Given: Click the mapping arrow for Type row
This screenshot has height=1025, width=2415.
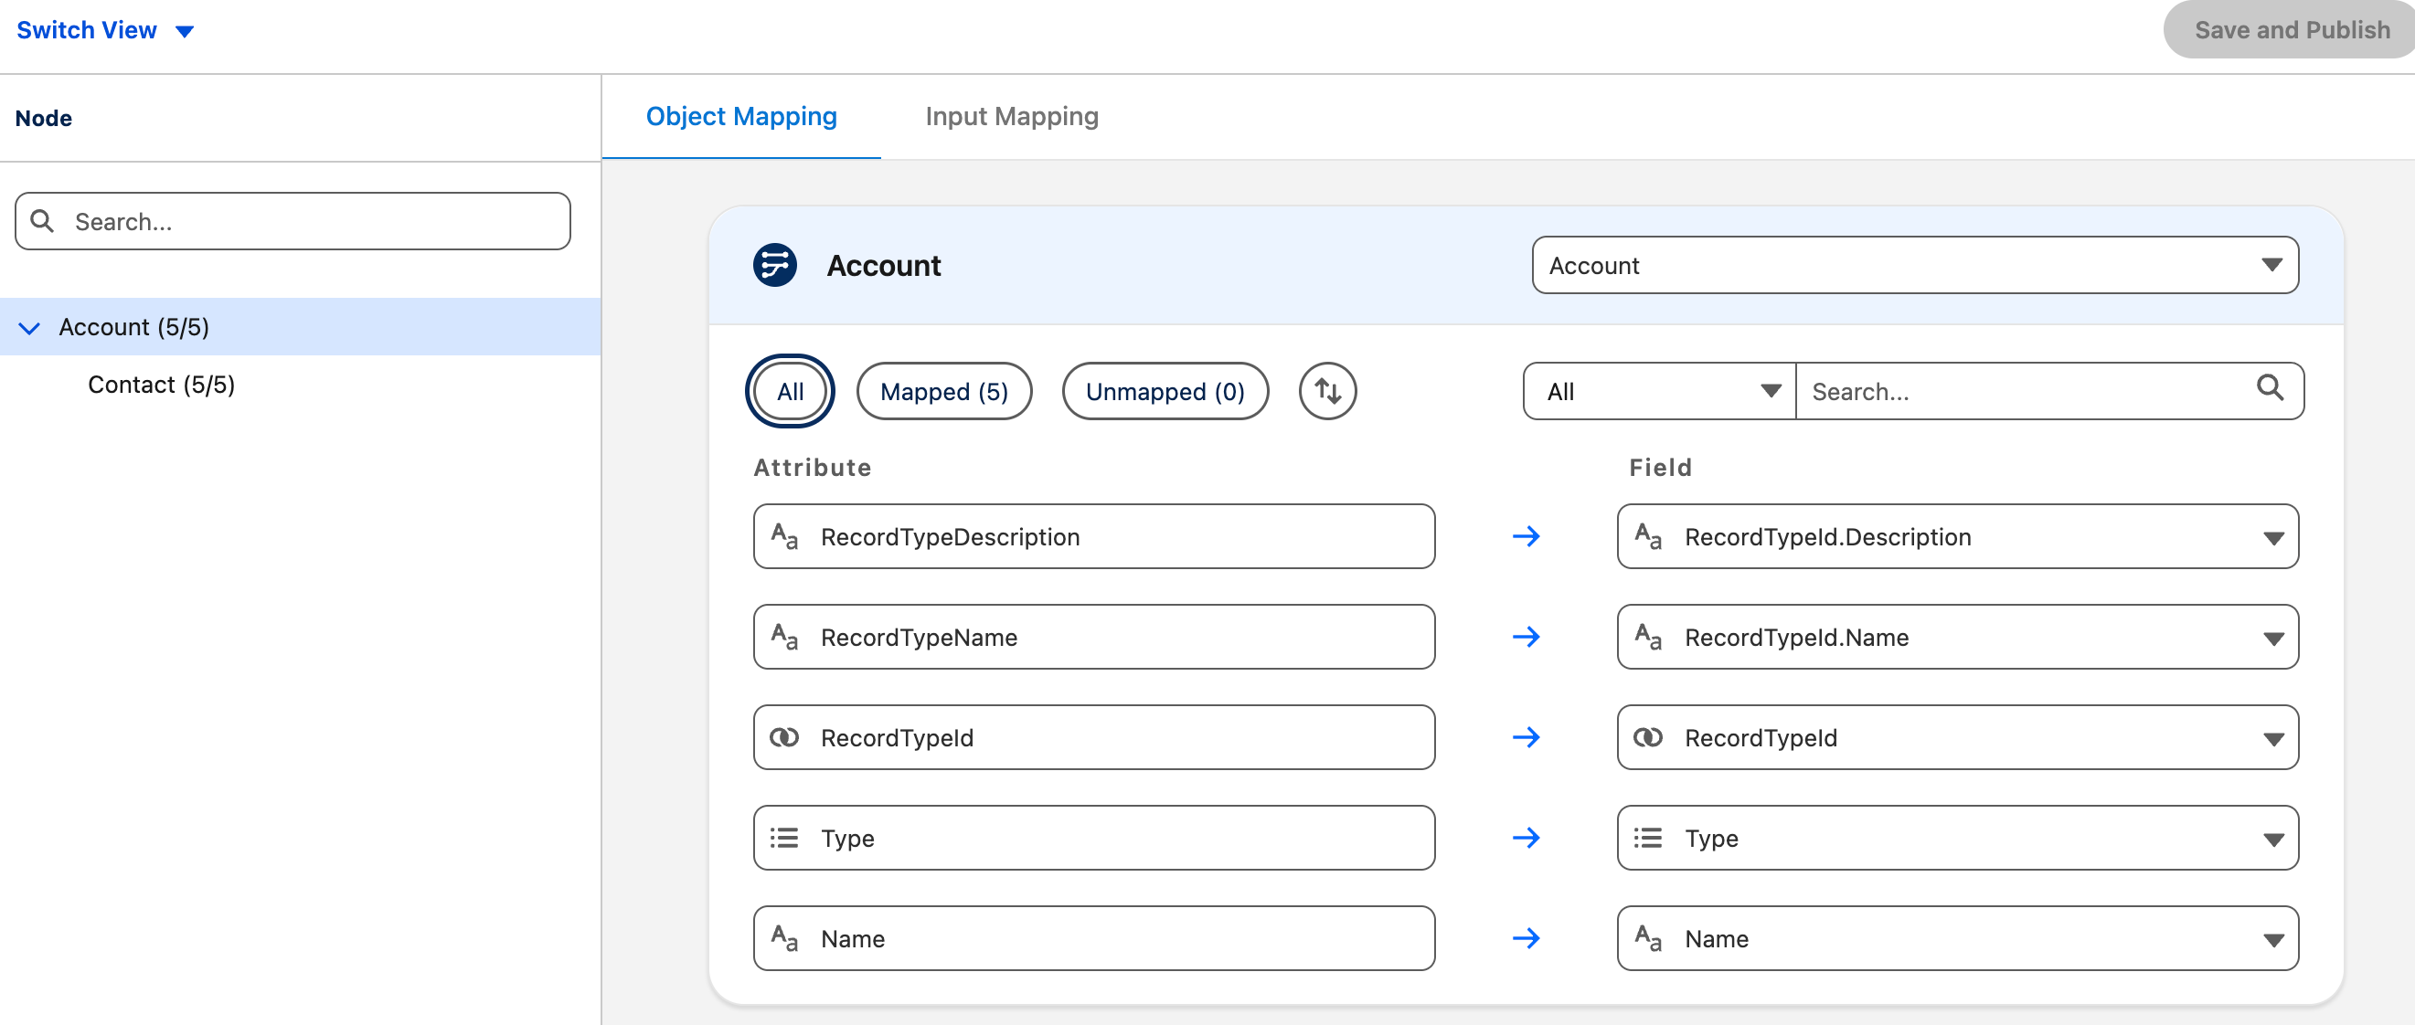Looking at the screenshot, I should pyautogui.click(x=1527, y=838).
